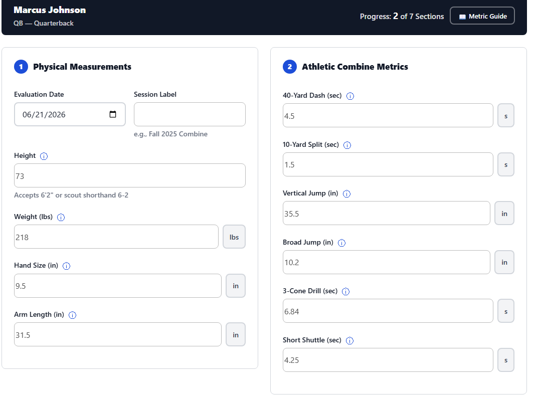Screen dimensions: 535x397
Task: Click the Arm Length info icon
Action: (72, 315)
